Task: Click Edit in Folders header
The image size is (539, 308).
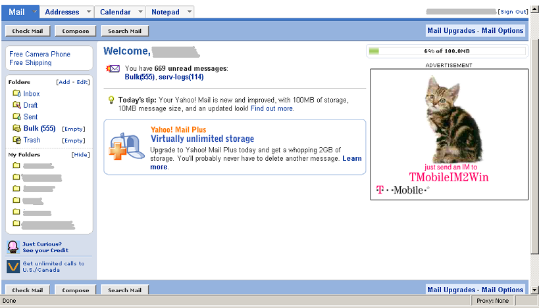Action: tap(82, 82)
